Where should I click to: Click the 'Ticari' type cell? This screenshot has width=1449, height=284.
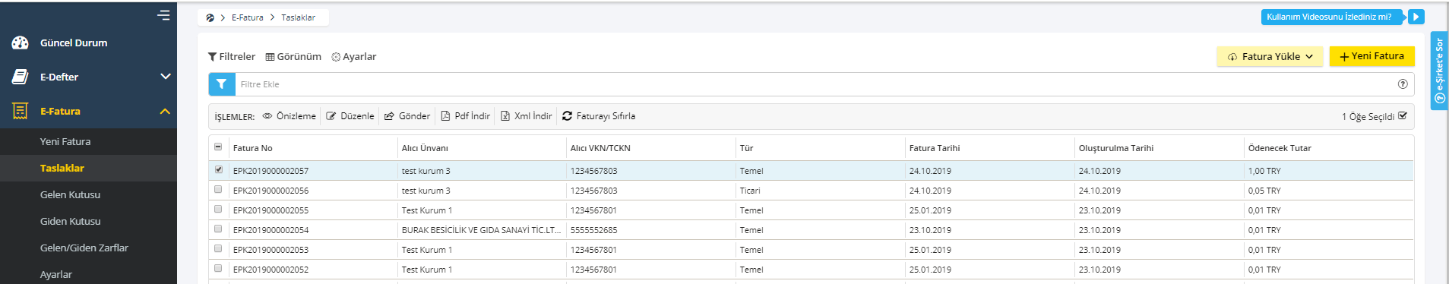pos(750,191)
